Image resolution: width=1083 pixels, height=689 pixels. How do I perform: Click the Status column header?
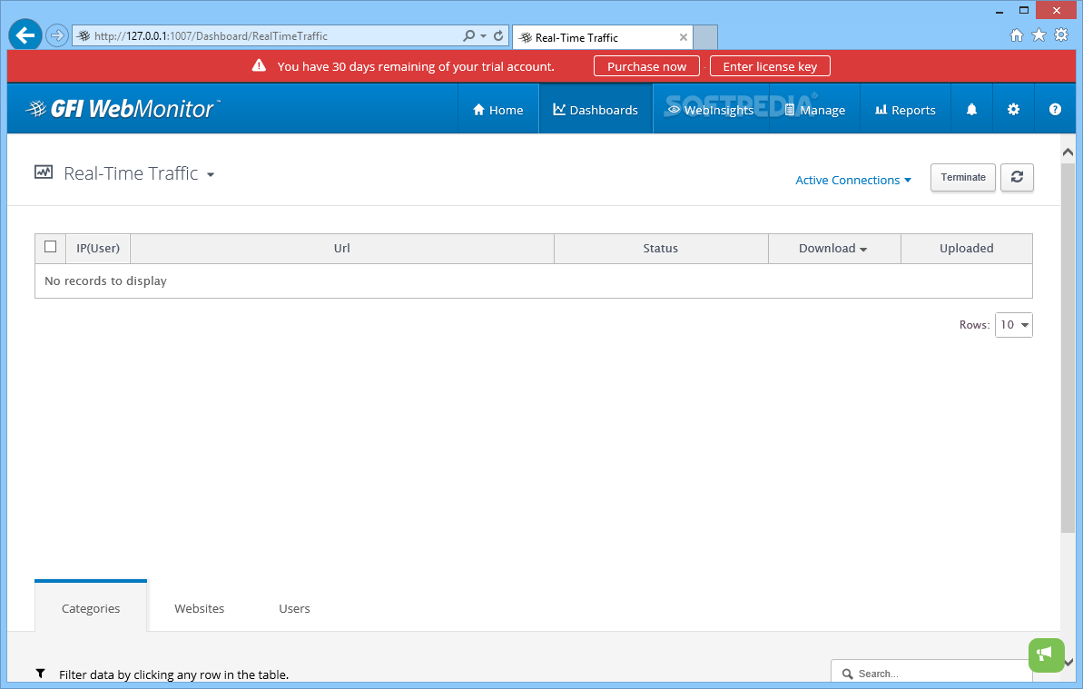pos(661,249)
